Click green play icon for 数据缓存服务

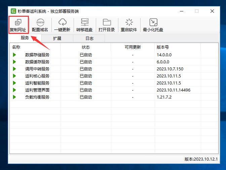pyautogui.click(x=14, y=62)
